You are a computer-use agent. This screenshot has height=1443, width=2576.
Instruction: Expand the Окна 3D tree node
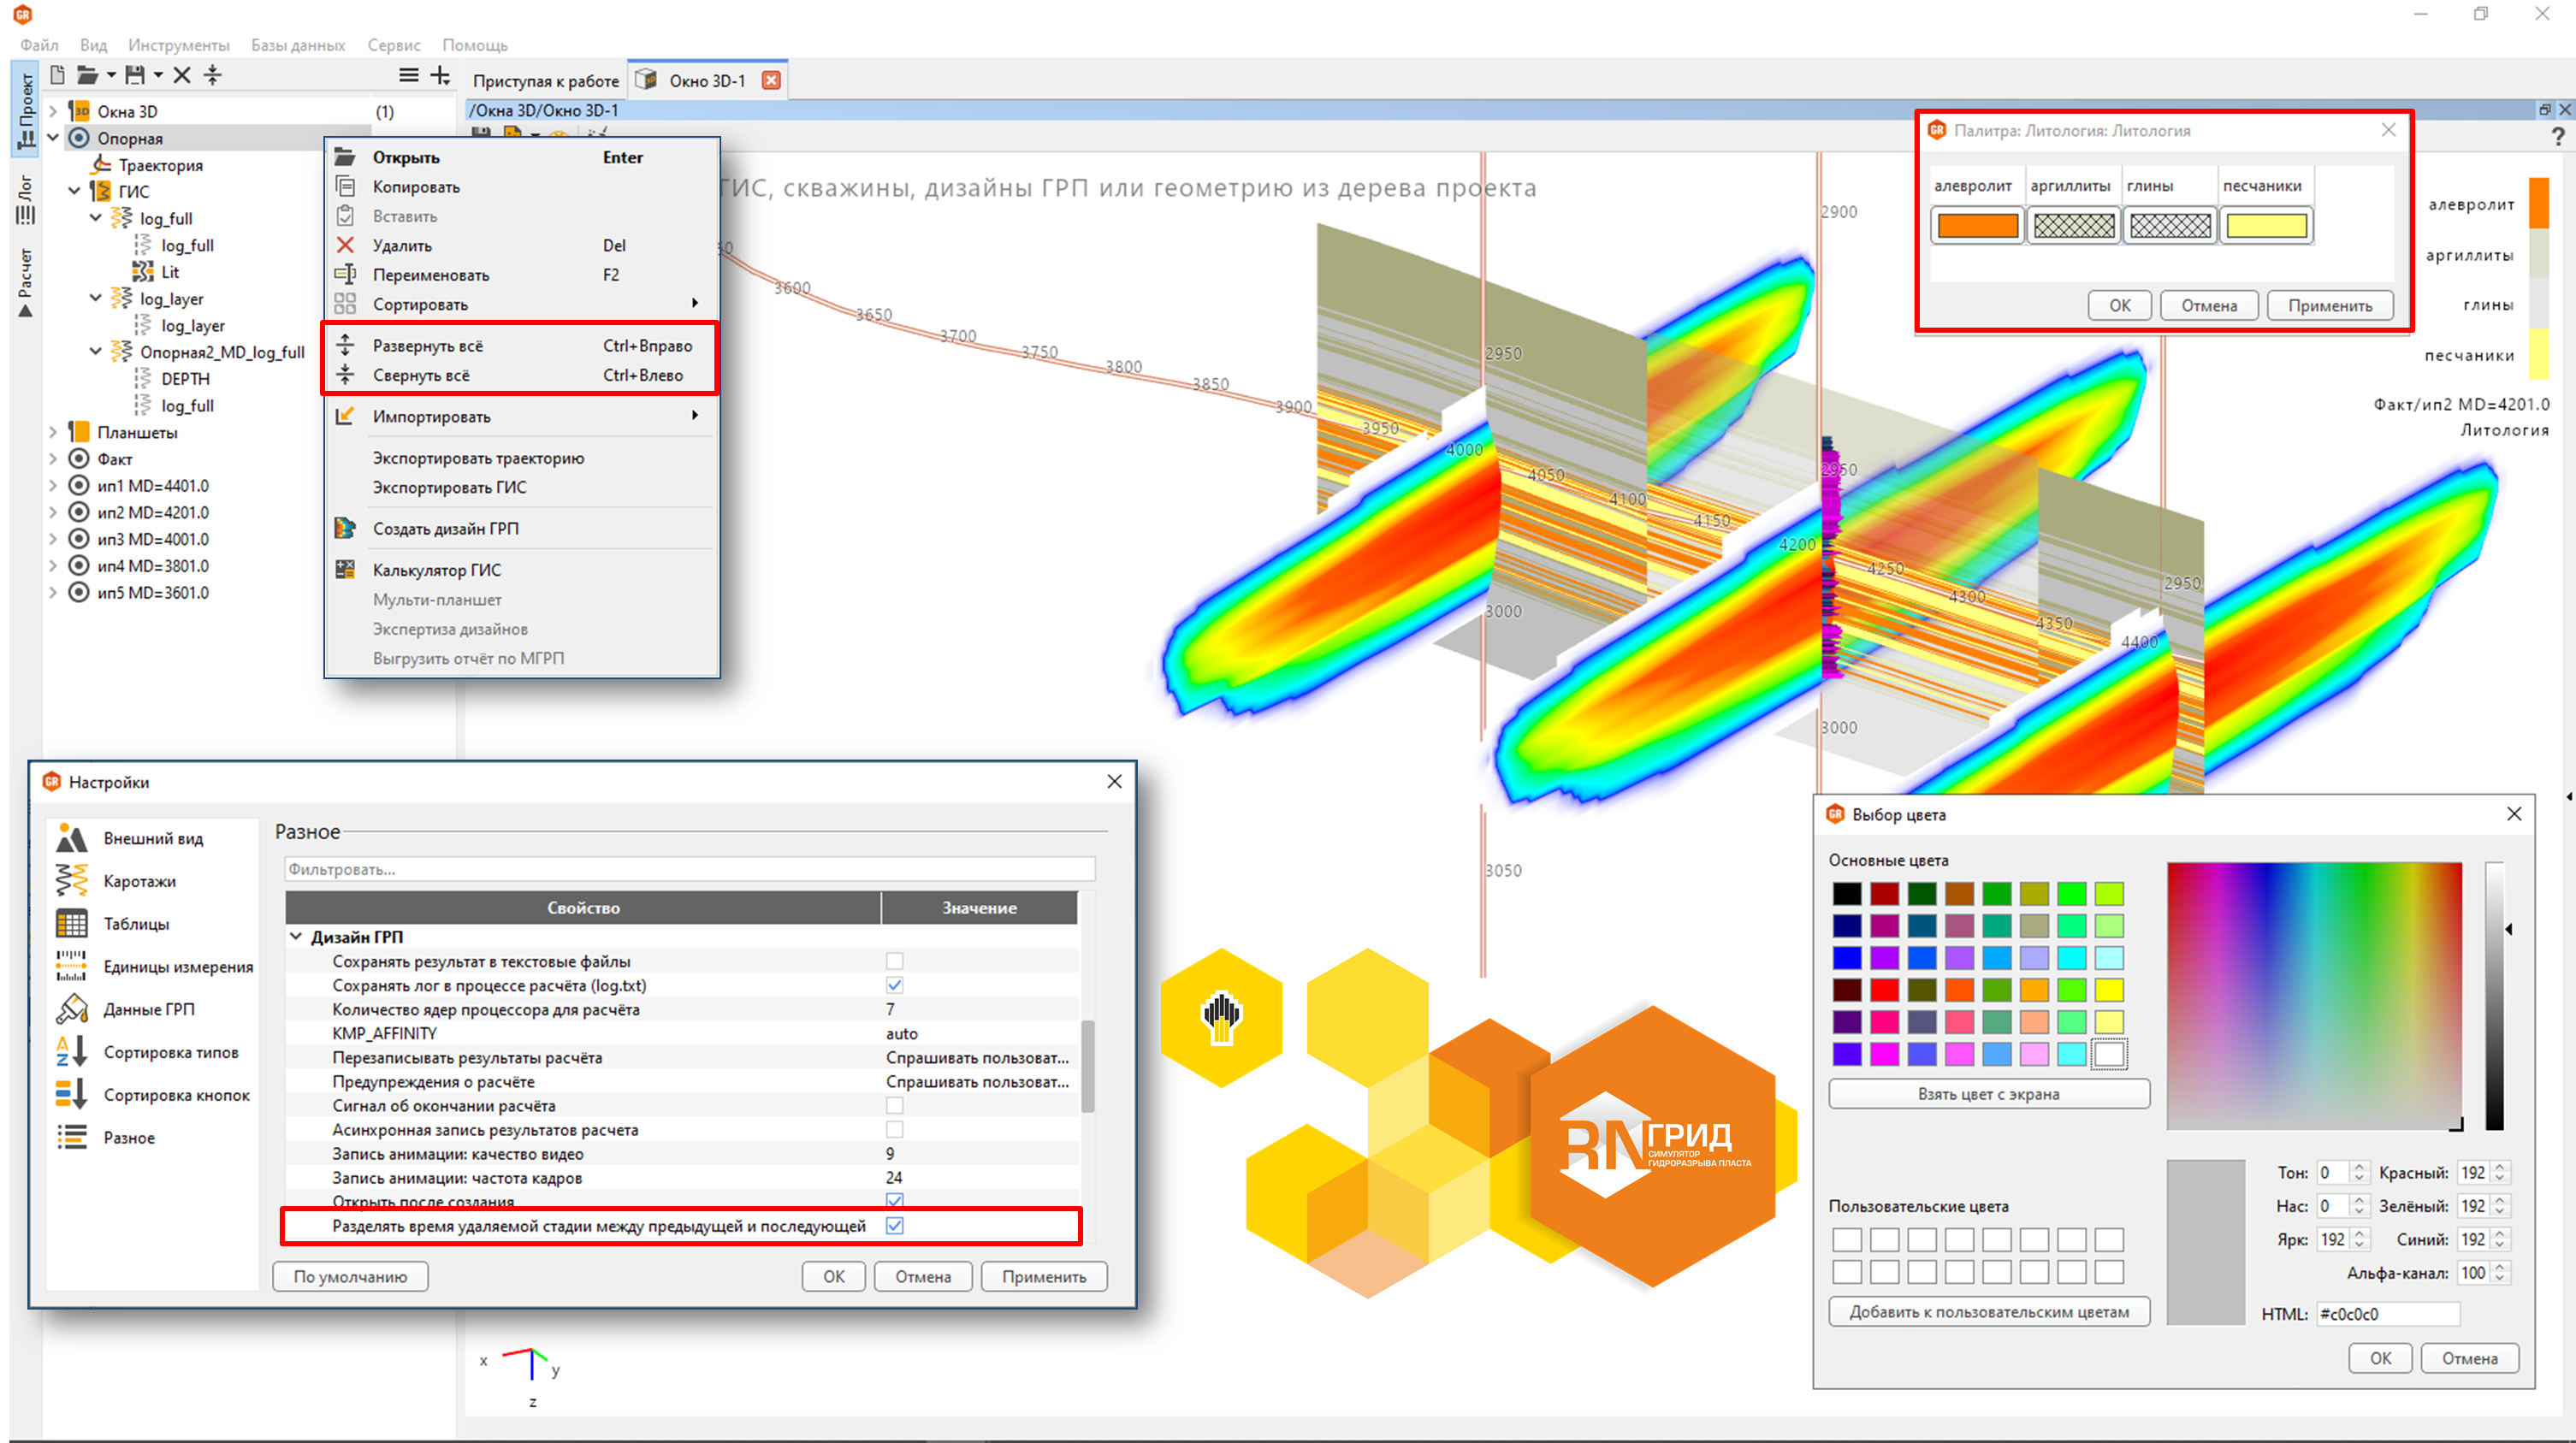[x=53, y=111]
